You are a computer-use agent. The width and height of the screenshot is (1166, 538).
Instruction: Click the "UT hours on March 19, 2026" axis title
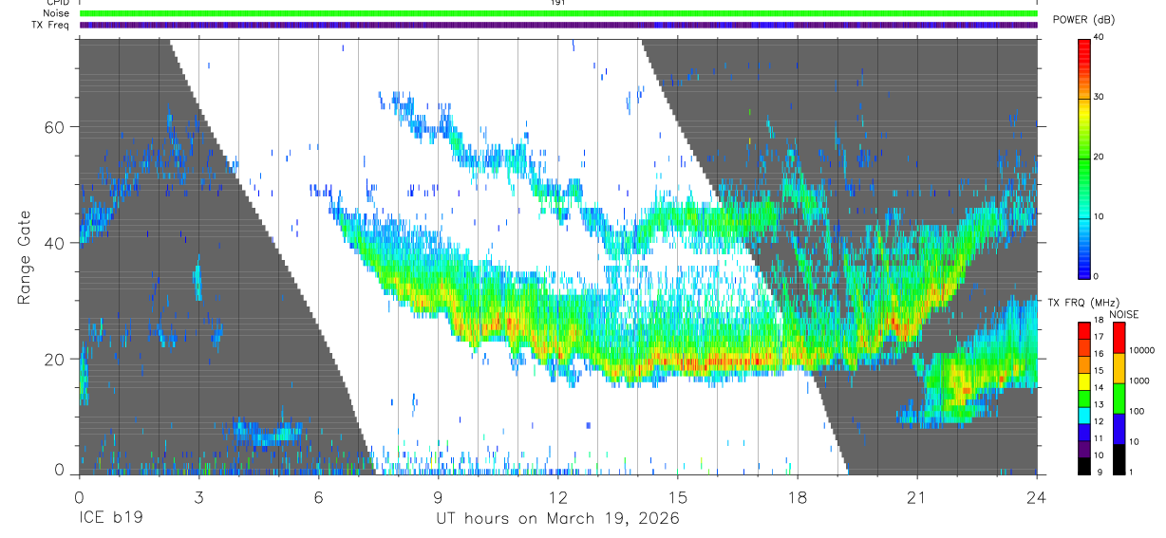click(x=557, y=519)
